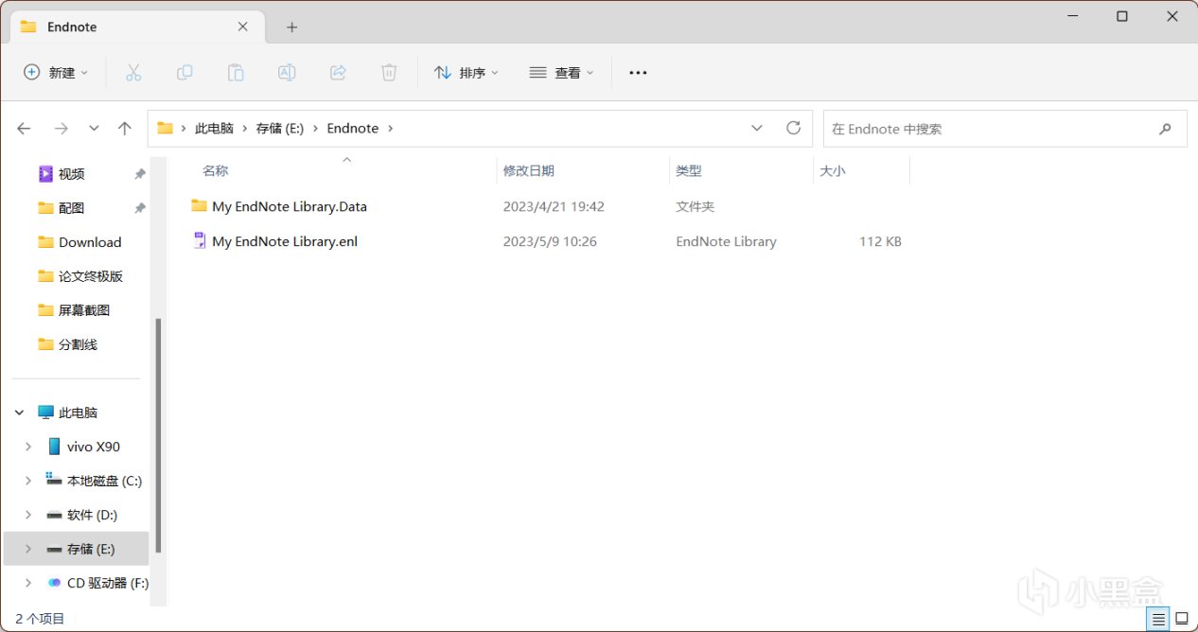Unpin 配图 using its pin icon
This screenshot has width=1198, height=632.
(140, 208)
